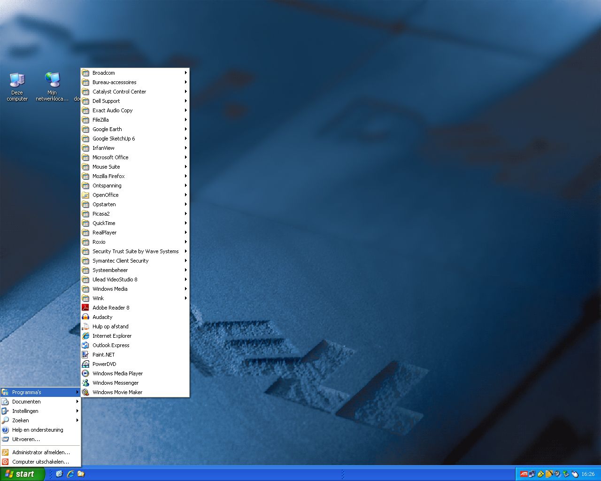Open the Ulead VideoStudio 8 group
The width and height of the screenshot is (601, 481).
tap(135, 279)
